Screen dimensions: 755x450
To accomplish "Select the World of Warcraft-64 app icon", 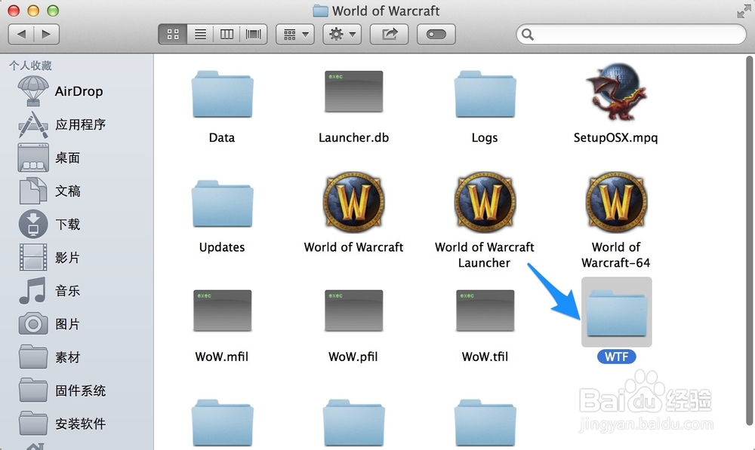I will [x=616, y=202].
